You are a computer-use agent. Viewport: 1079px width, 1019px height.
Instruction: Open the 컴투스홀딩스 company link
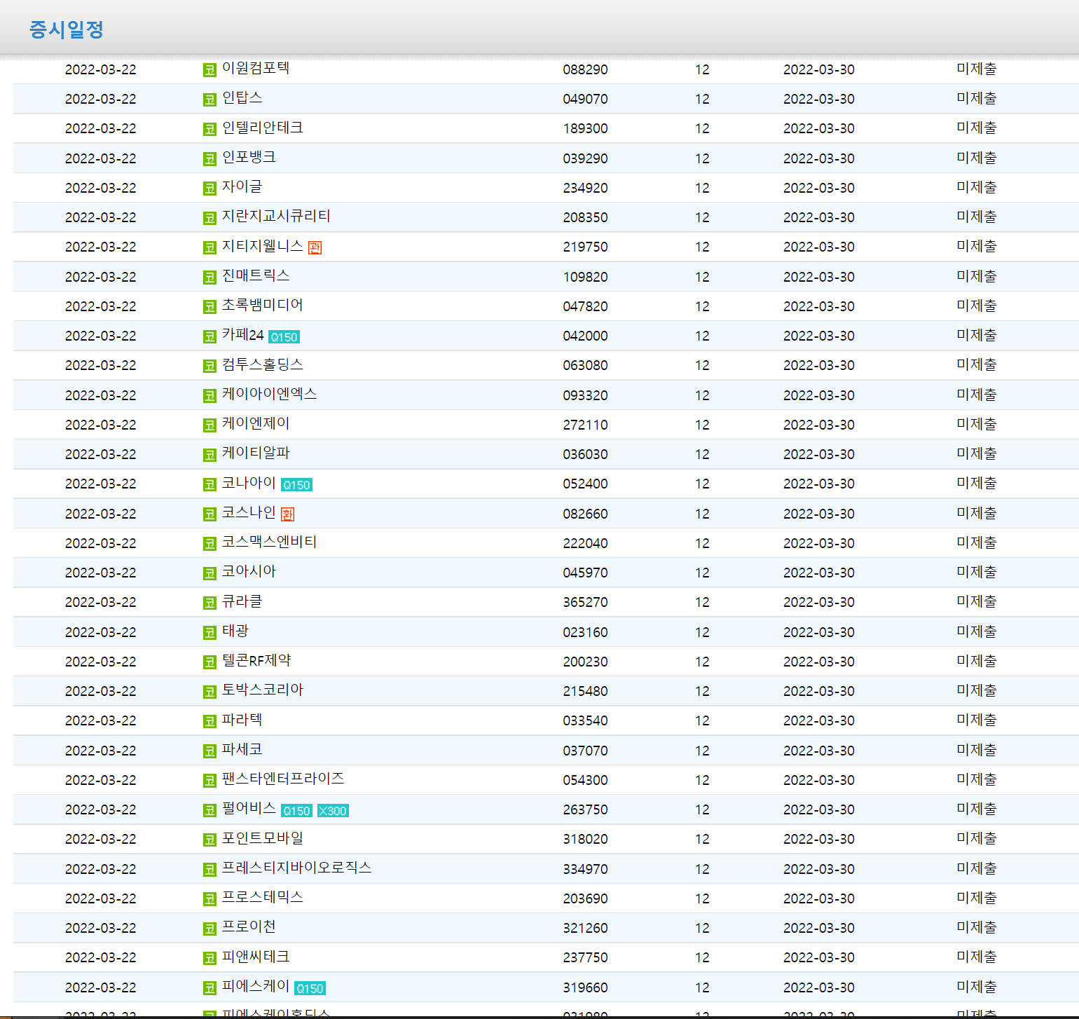263,364
